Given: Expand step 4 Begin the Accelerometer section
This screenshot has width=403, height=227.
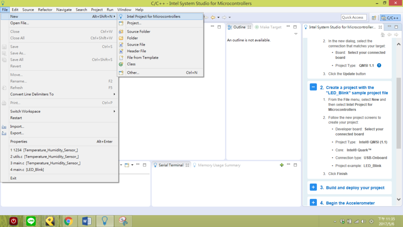Looking at the screenshot, I should pos(313,203).
